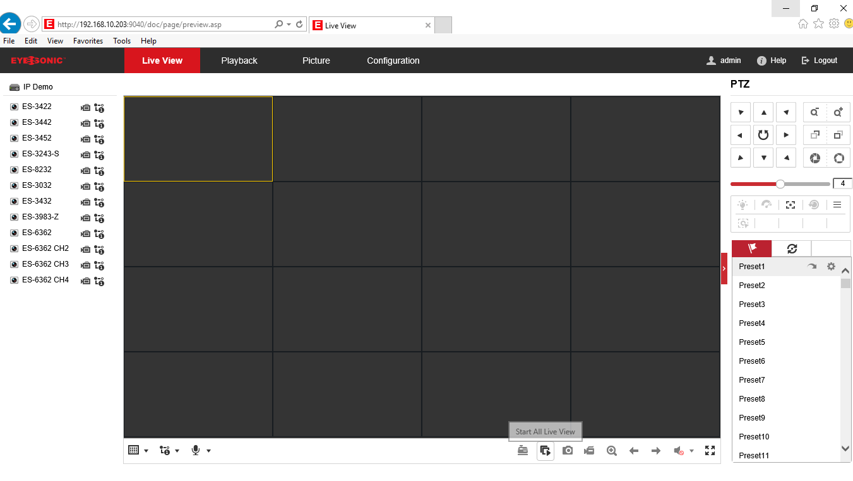Click the PTZ zoom out magnifier
Viewport: 853px width, 481px height.
(815, 112)
